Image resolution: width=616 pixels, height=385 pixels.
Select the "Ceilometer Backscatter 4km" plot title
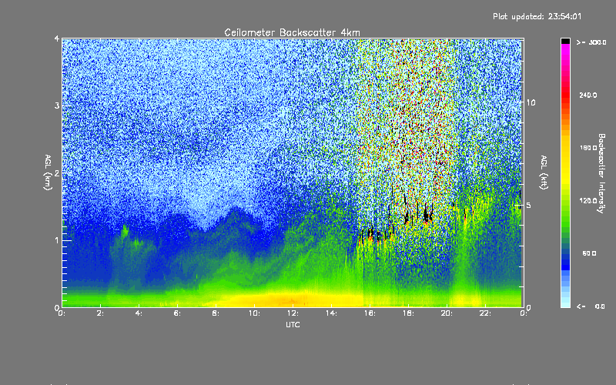tap(292, 32)
